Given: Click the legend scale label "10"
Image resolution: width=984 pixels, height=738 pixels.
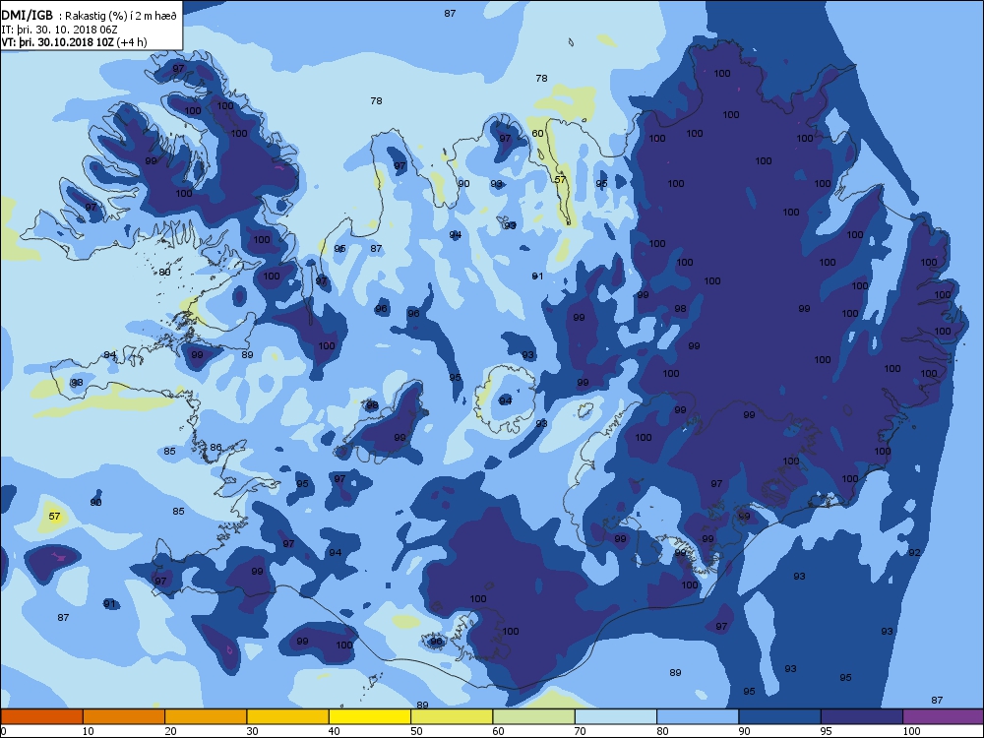Looking at the screenshot, I should 89,731.
